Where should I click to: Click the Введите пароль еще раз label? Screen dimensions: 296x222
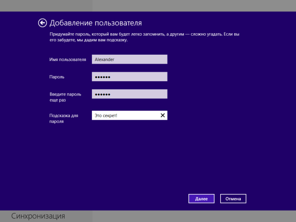pyautogui.click(x=65, y=97)
